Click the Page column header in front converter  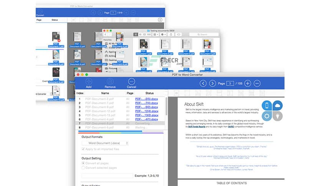[x=130, y=93]
